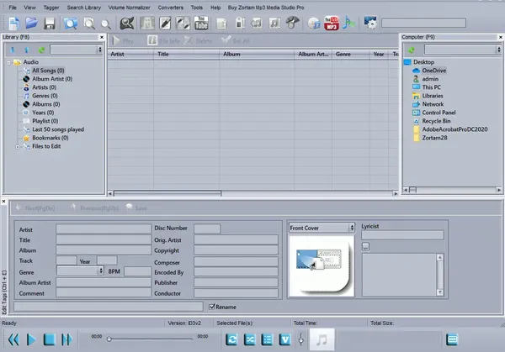Click the playlist list icon in player bar

coord(268,339)
